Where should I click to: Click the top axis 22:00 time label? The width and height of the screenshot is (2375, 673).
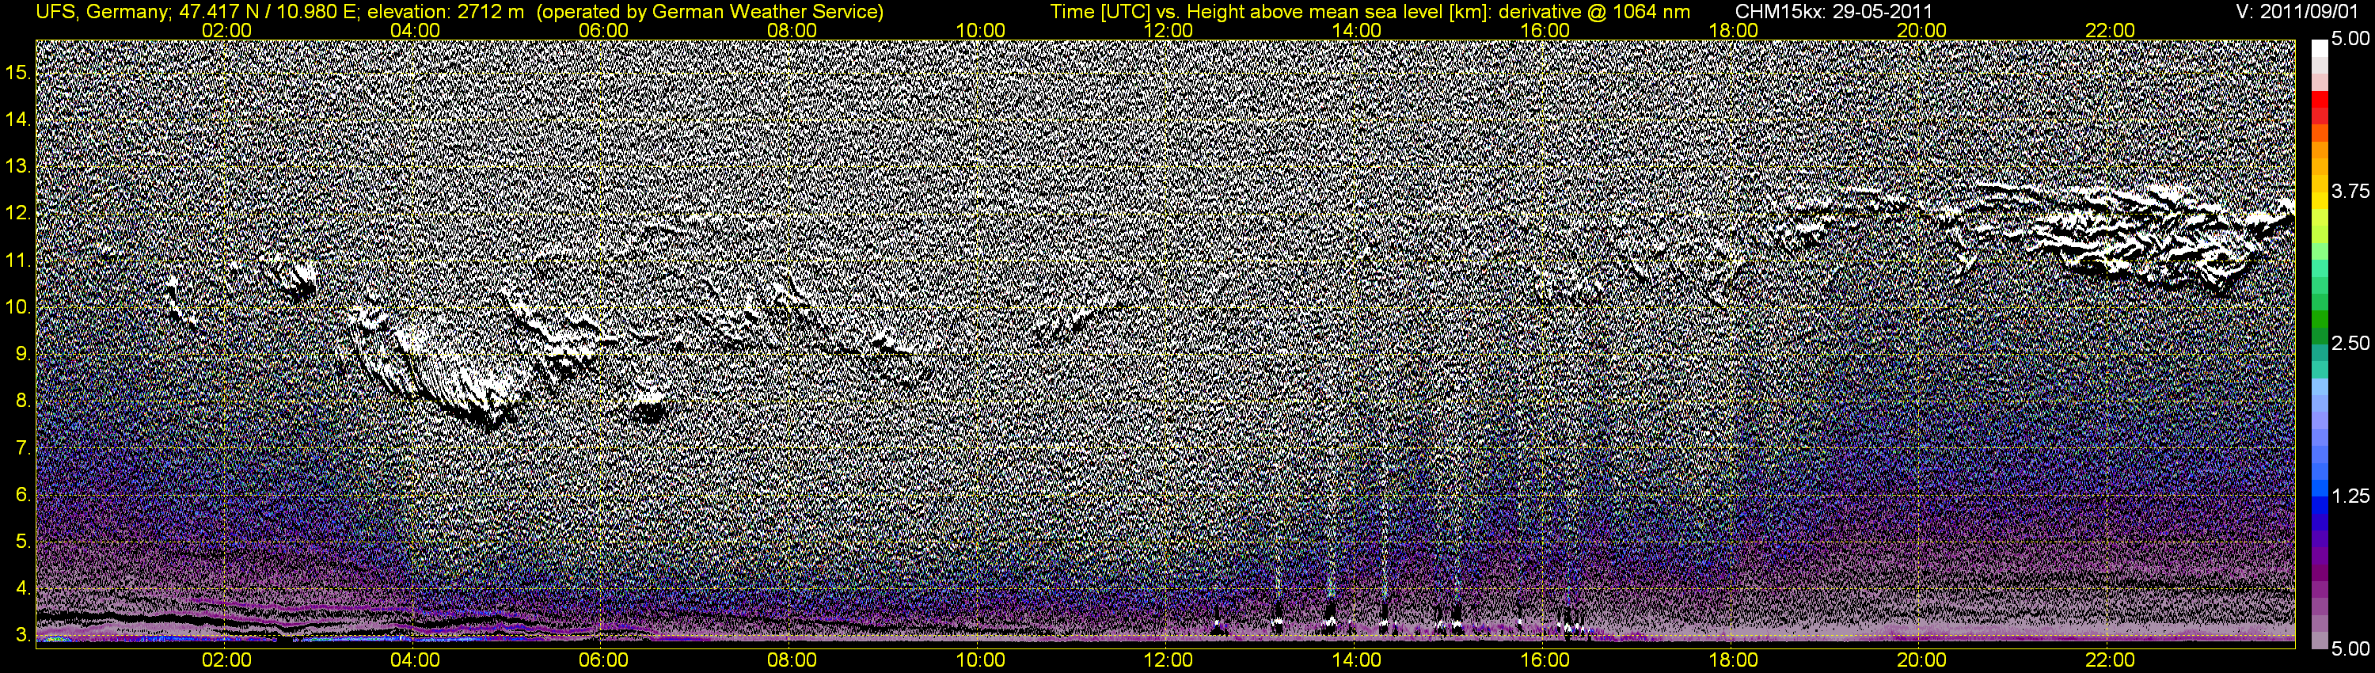(x=2111, y=30)
